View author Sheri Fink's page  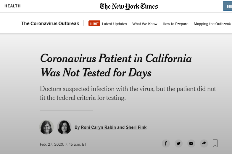(x=136, y=127)
